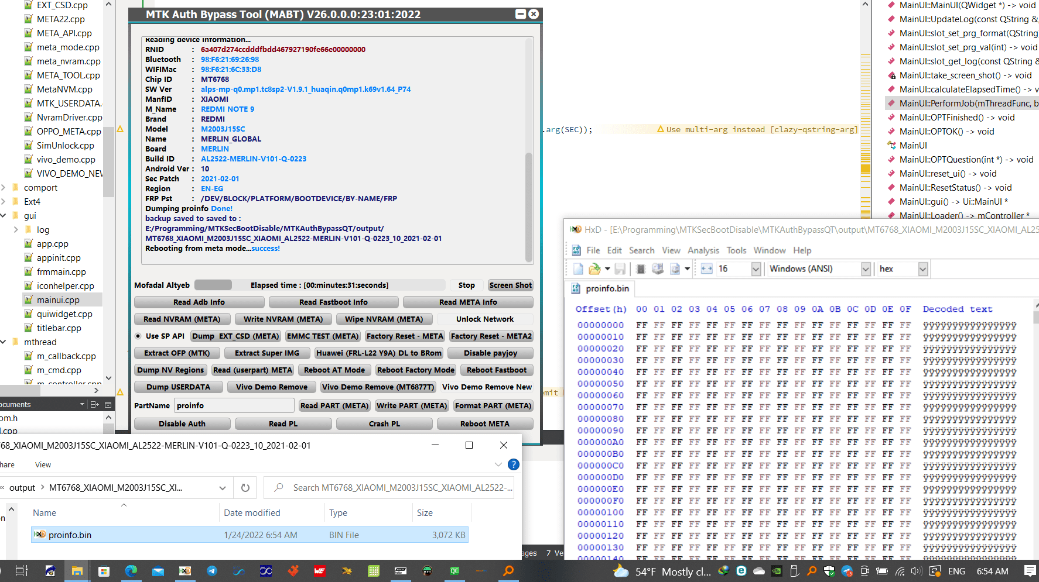Click the weather widget on the taskbar
Viewport: 1039px width, 582px height.
pyautogui.click(x=662, y=571)
